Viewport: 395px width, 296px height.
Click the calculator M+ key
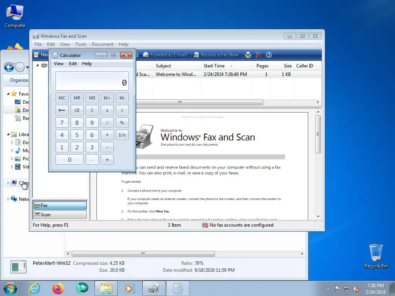tap(107, 98)
